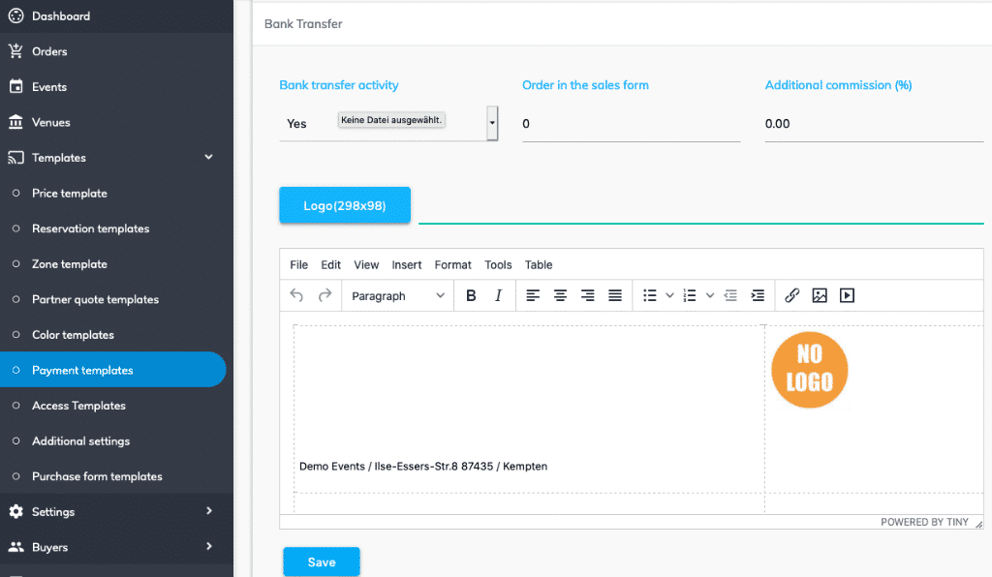This screenshot has width=992, height=577.
Task: Open the Tools menu in the editor
Action: point(499,265)
